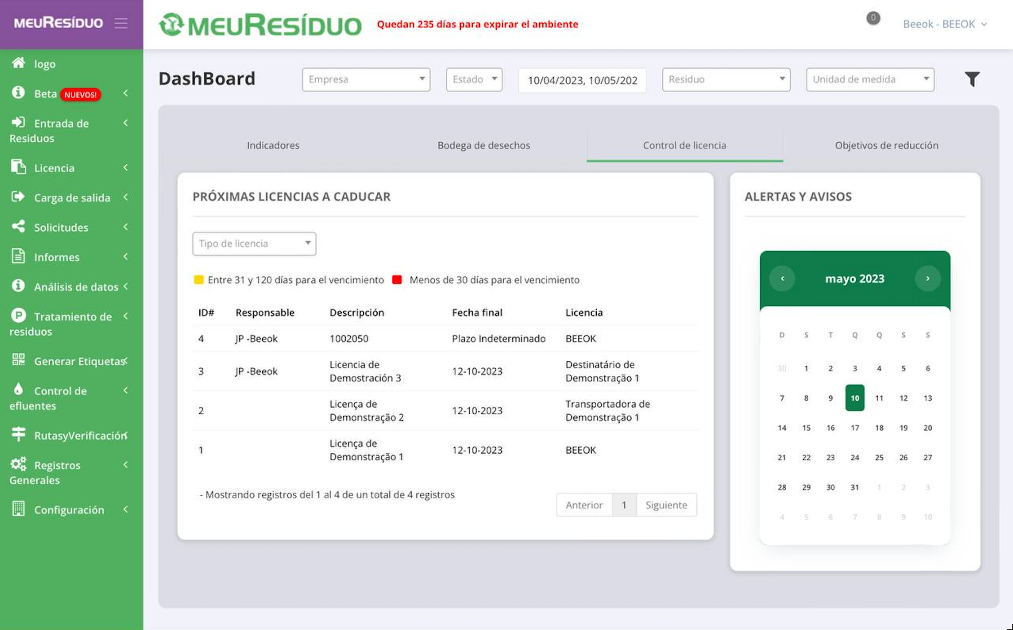
Task: Click the MeuResíduo recycle logo in header
Action: pos(260,25)
